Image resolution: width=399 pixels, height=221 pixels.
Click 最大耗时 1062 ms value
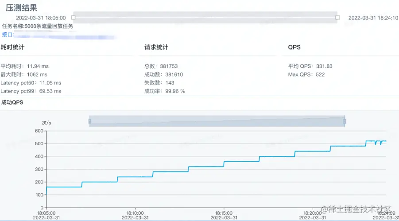[24, 74]
